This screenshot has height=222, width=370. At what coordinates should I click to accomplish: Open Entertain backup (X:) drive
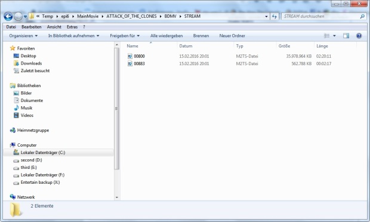point(41,183)
